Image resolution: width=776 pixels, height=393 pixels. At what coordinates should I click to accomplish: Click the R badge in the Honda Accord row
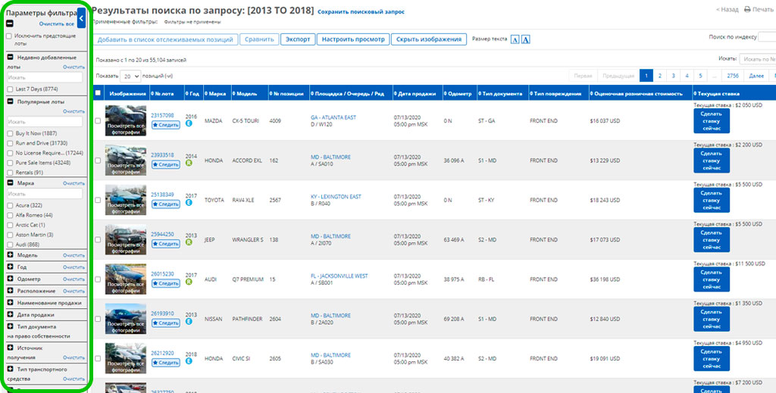point(189,163)
